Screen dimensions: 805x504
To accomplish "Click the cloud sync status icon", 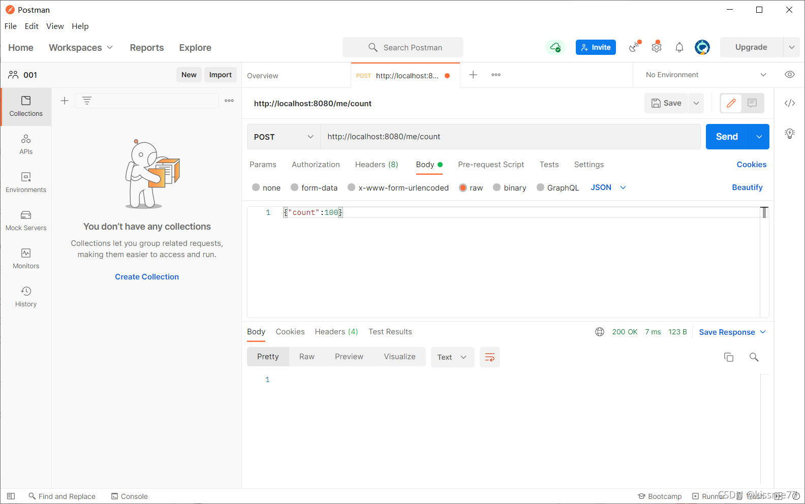I will coord(555,47).
